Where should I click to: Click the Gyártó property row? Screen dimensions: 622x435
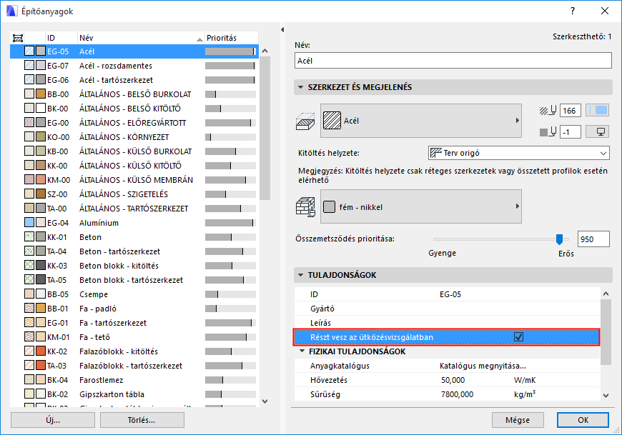click(x=447, y=309)
